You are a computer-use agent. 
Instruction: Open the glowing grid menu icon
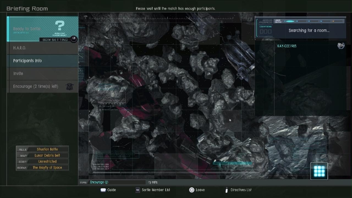pyautogui.click(x=319, y=171)
